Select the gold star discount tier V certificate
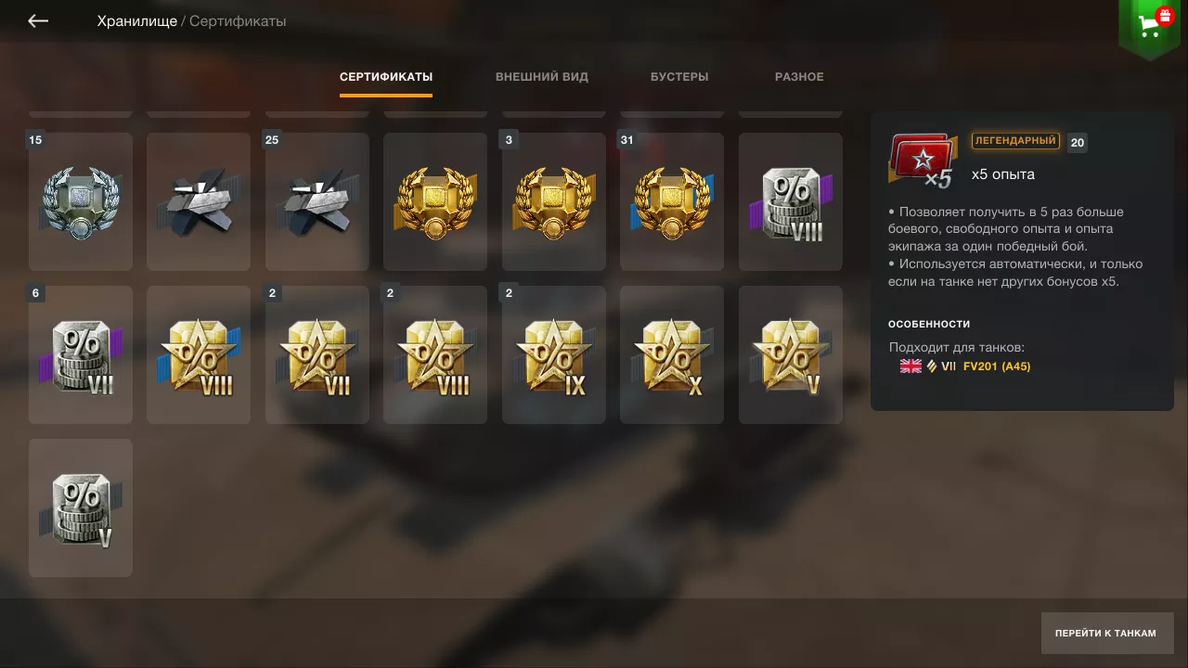Image resolution: width=1188 pixels, height=668 pixels. 791,354
